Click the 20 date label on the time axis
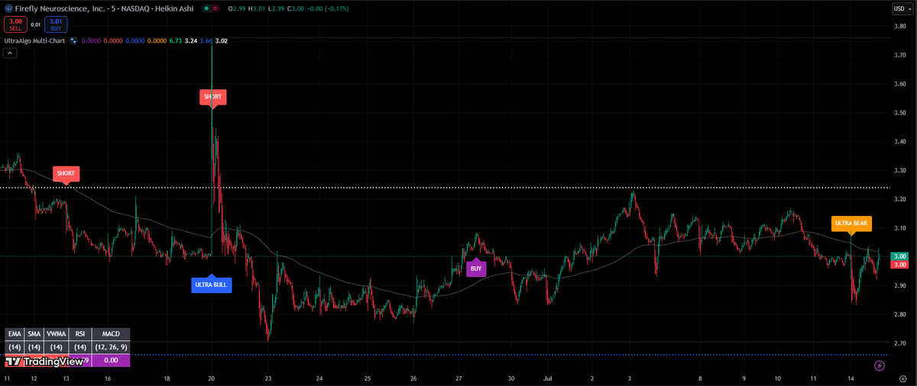The height and width of the screenshot is (386, 917). pos(211,378)
